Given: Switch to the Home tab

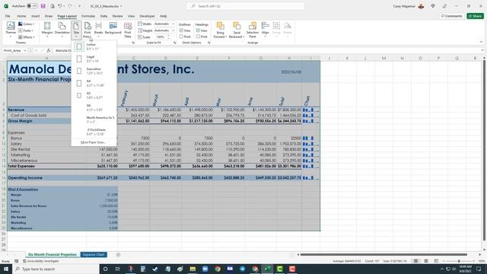Looking at the screenshot, I should 21,16.
